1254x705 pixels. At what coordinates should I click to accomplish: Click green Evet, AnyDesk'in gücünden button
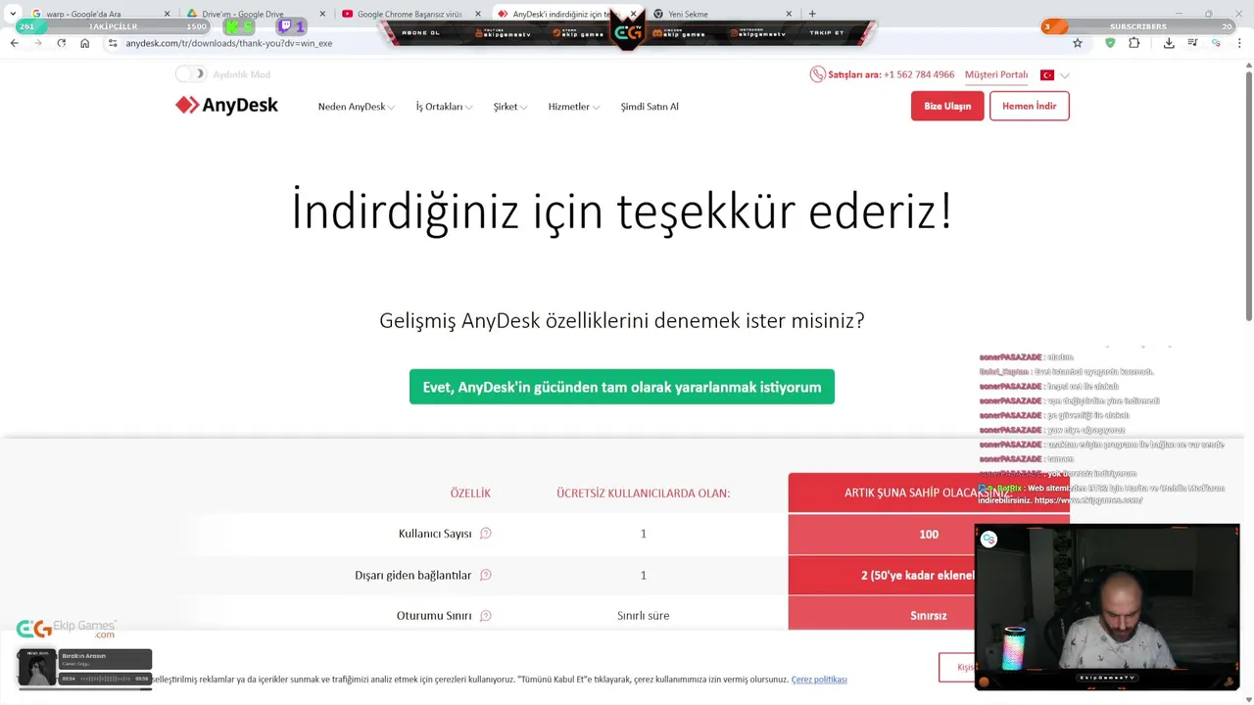pyautogui.click(x=622, y=387)
